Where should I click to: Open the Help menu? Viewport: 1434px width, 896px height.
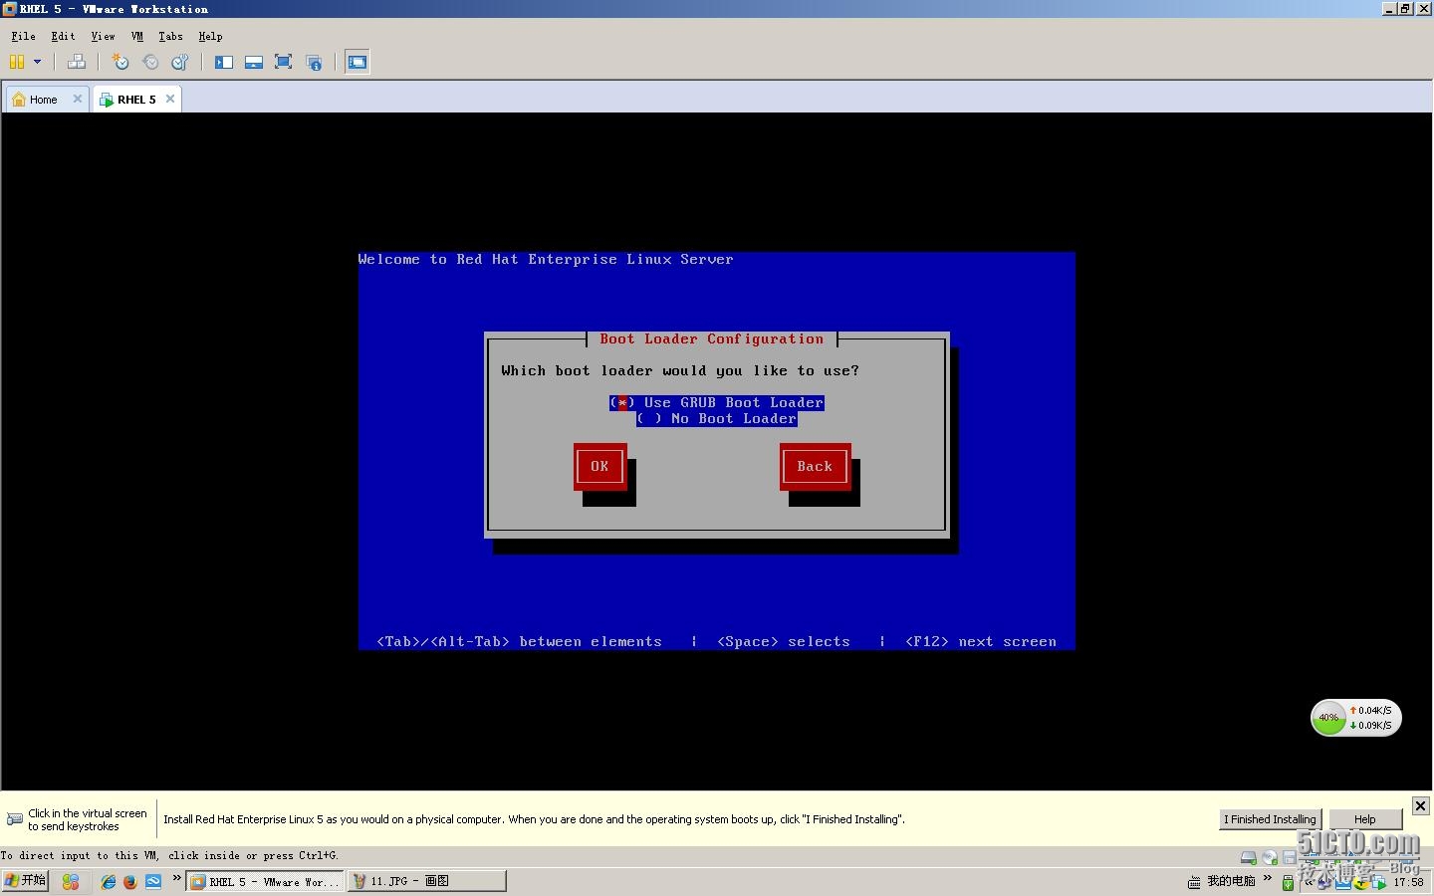pyautogui.click(x=210, y=36)
